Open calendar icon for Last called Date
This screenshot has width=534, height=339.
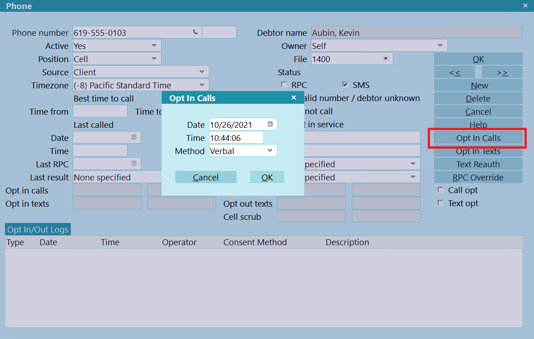click(x=134, y=137)
